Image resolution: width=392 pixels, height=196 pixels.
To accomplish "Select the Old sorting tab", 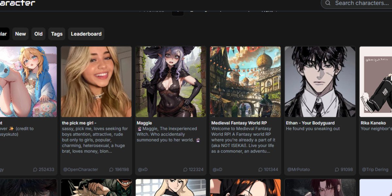I will click(x=39, y=34).
